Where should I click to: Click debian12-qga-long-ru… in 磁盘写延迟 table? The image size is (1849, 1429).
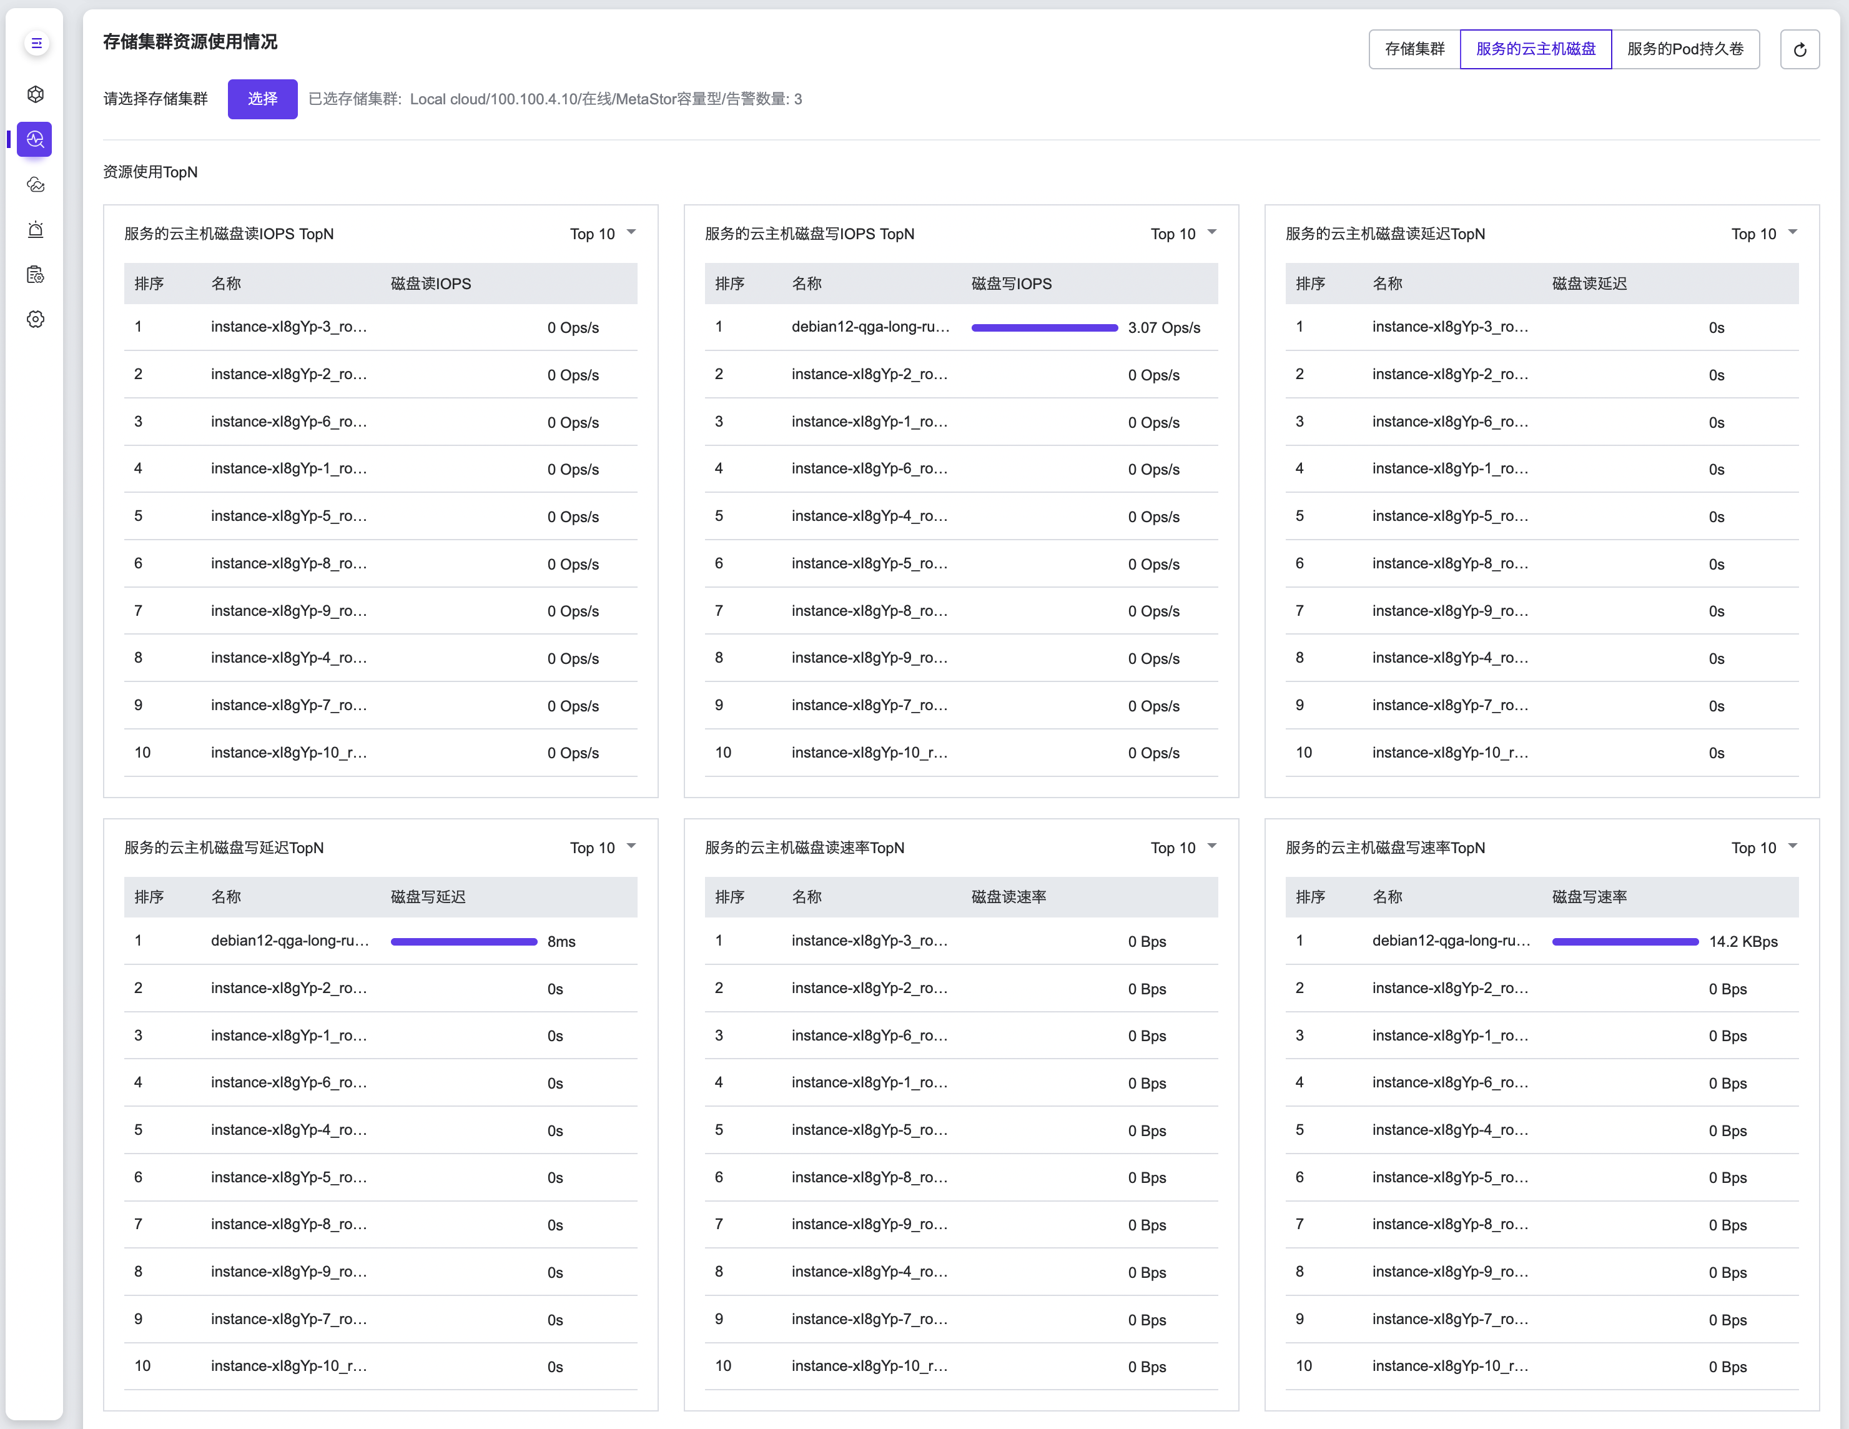tap(290, 941)
